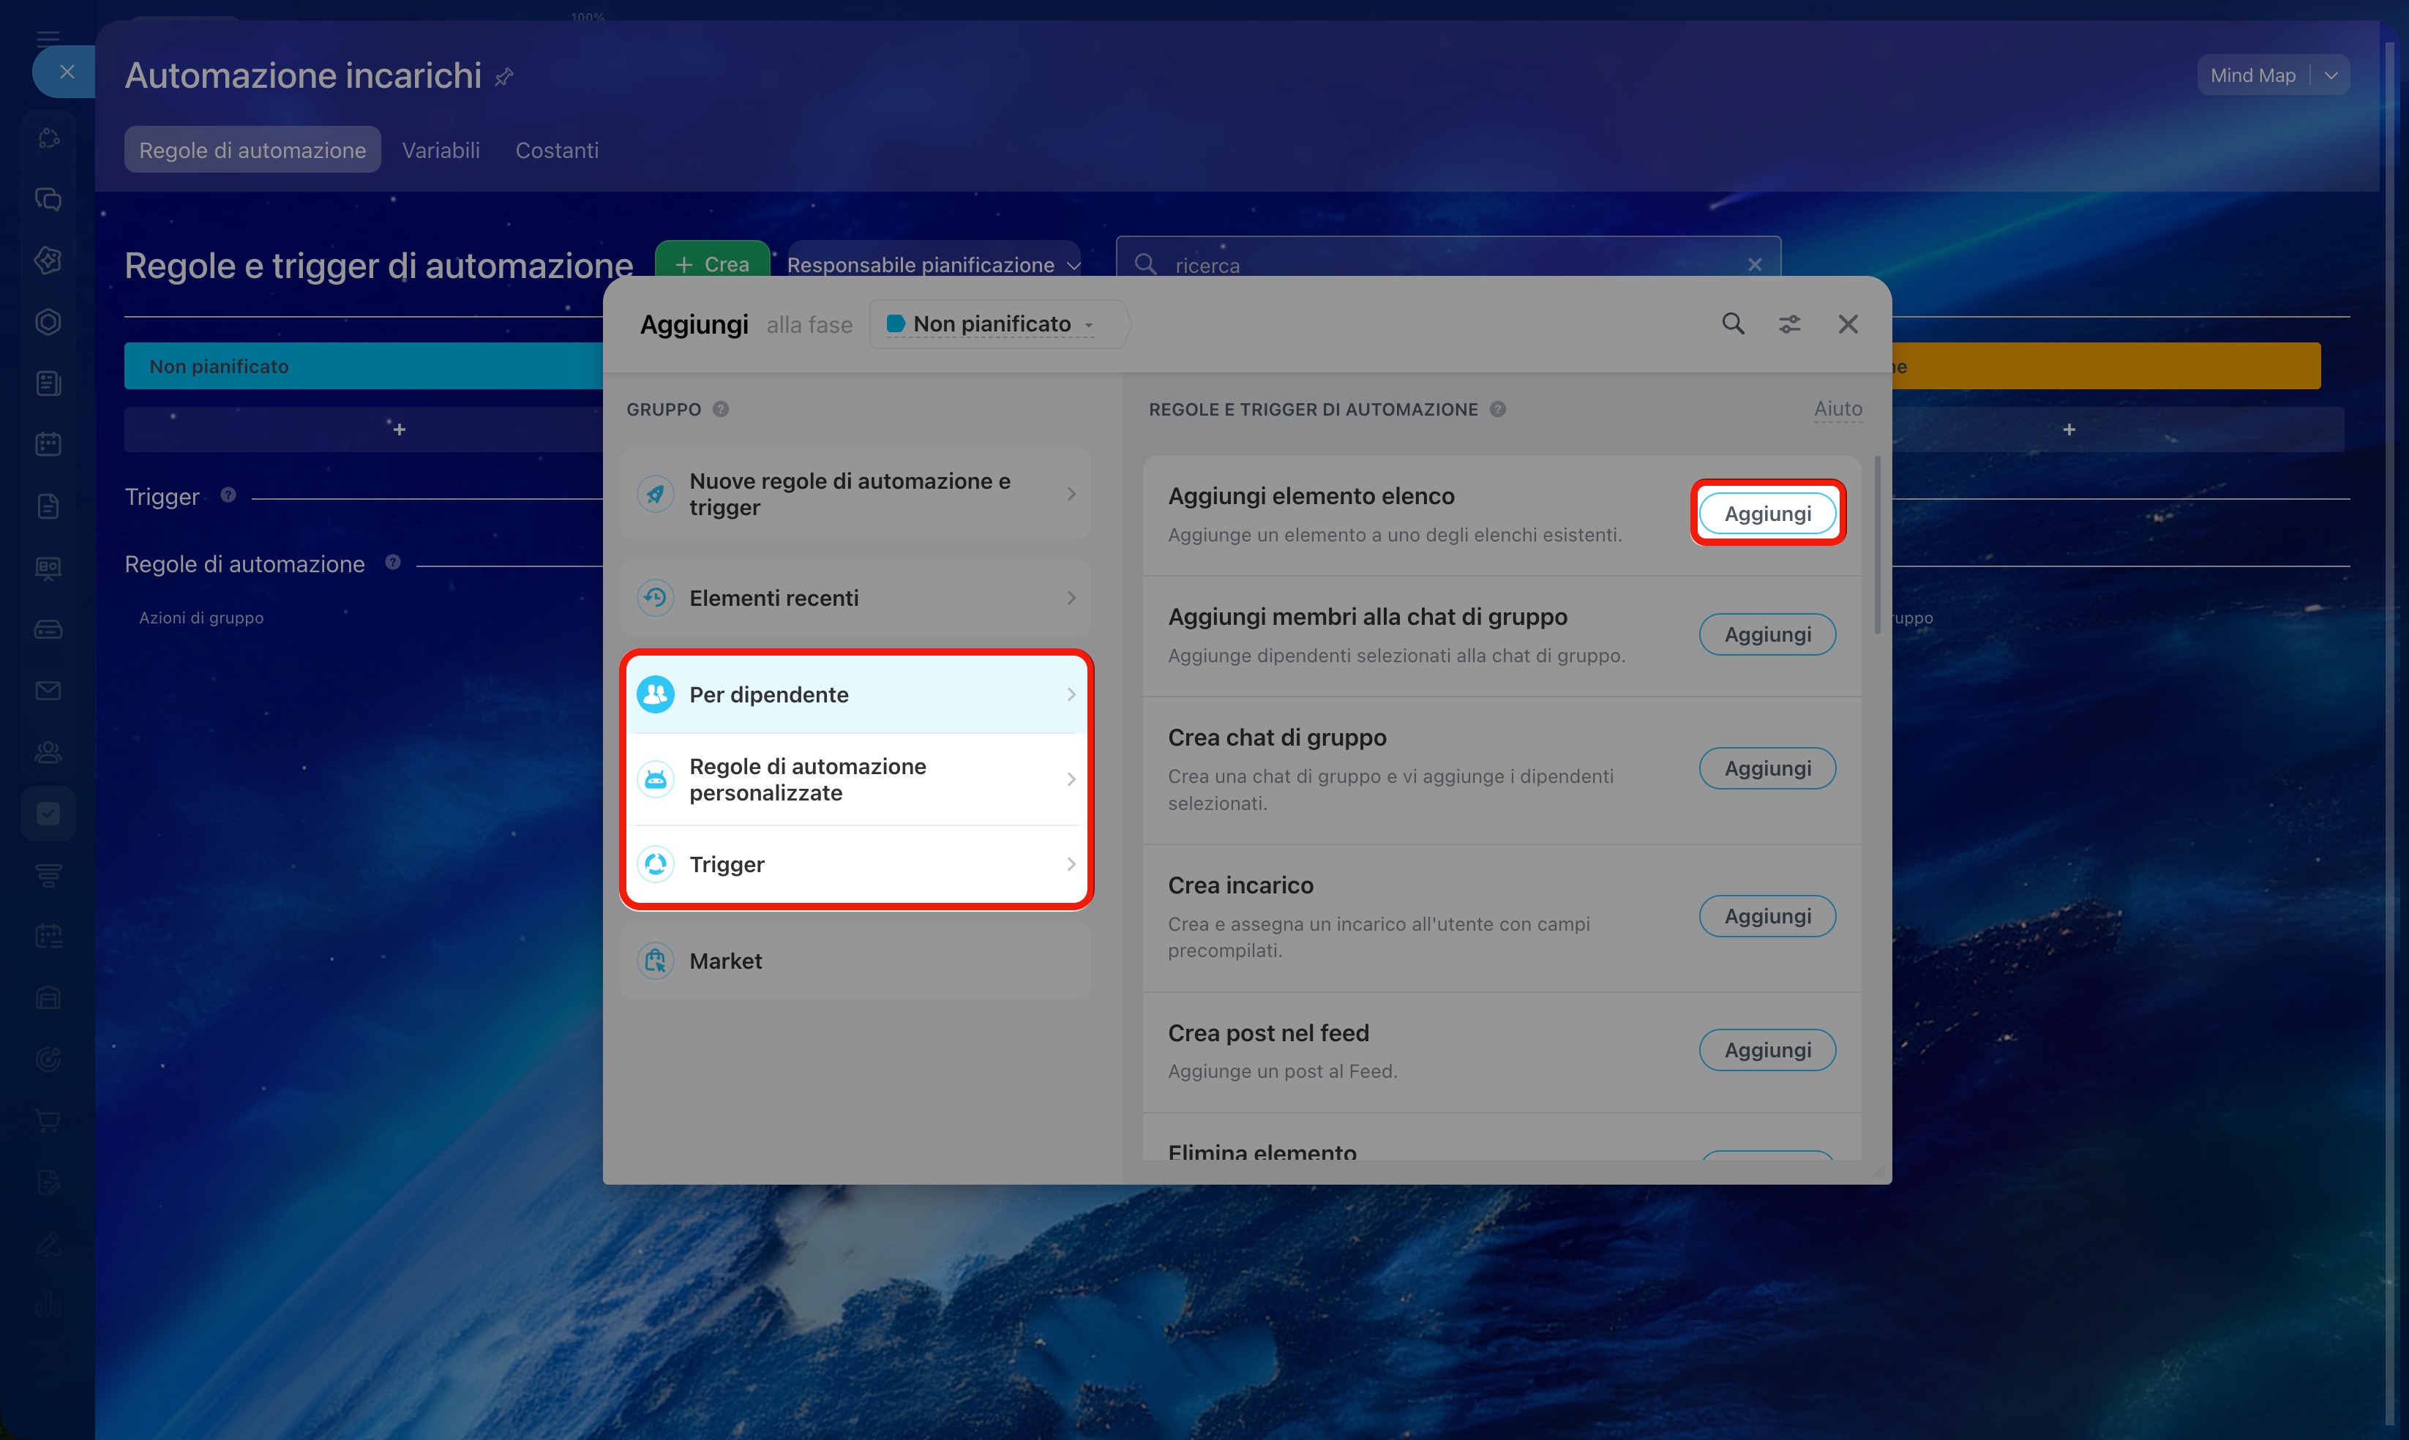Expand Nuove regole di automazione e trigger

click(x=855, y=494)
